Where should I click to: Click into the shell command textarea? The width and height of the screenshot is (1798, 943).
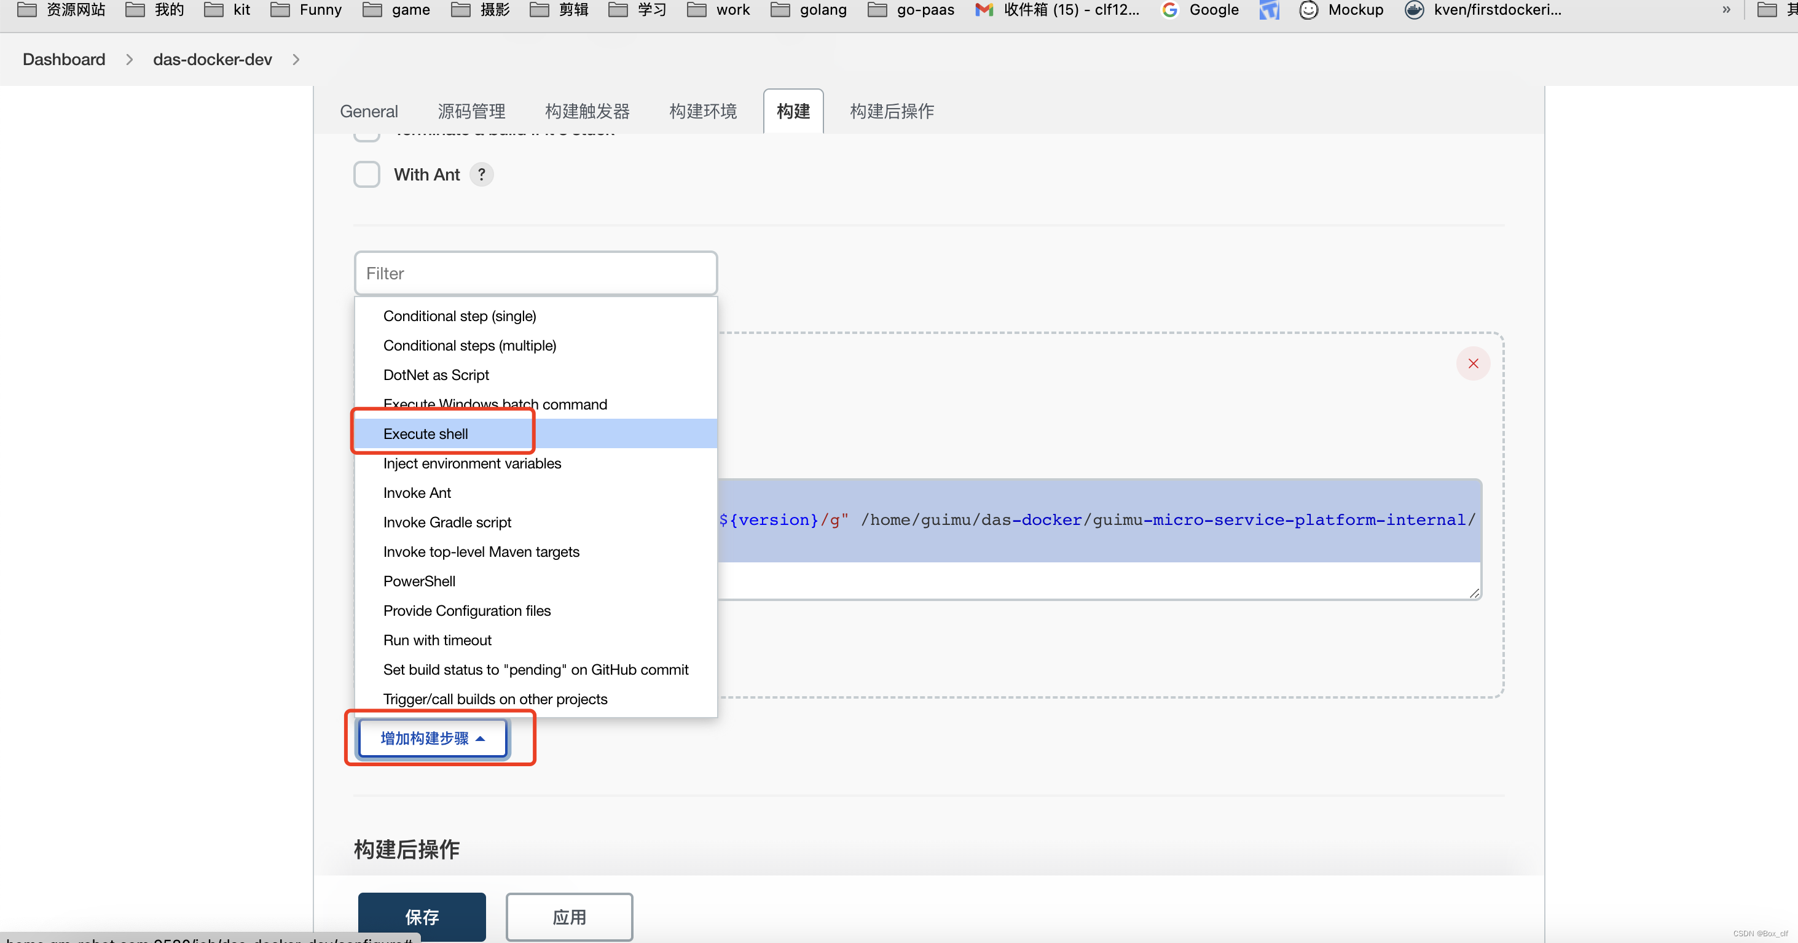click(x=1099, y=538)
